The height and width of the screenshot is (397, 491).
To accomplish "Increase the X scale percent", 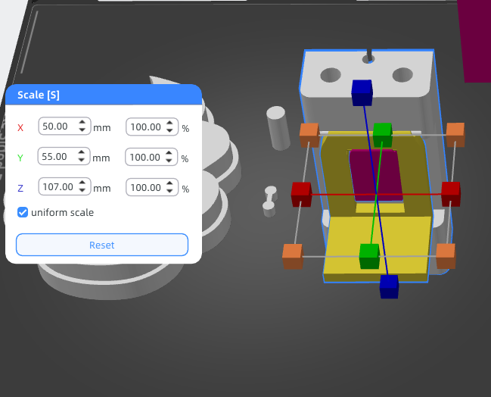I will (x=169, y=123).
